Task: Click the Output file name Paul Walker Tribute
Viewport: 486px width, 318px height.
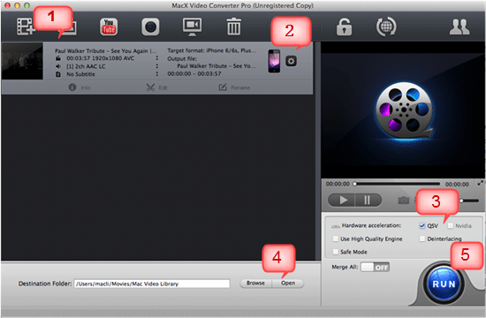Action: tap(216, 66)
